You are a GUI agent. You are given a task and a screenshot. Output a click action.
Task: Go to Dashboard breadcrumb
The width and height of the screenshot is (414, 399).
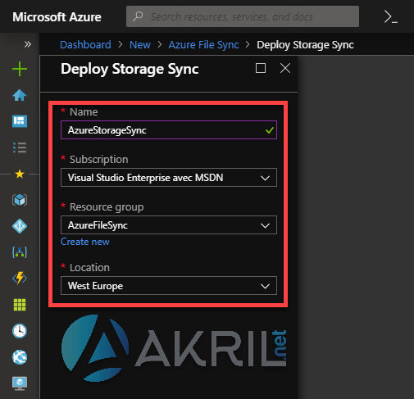pos(85,44)
